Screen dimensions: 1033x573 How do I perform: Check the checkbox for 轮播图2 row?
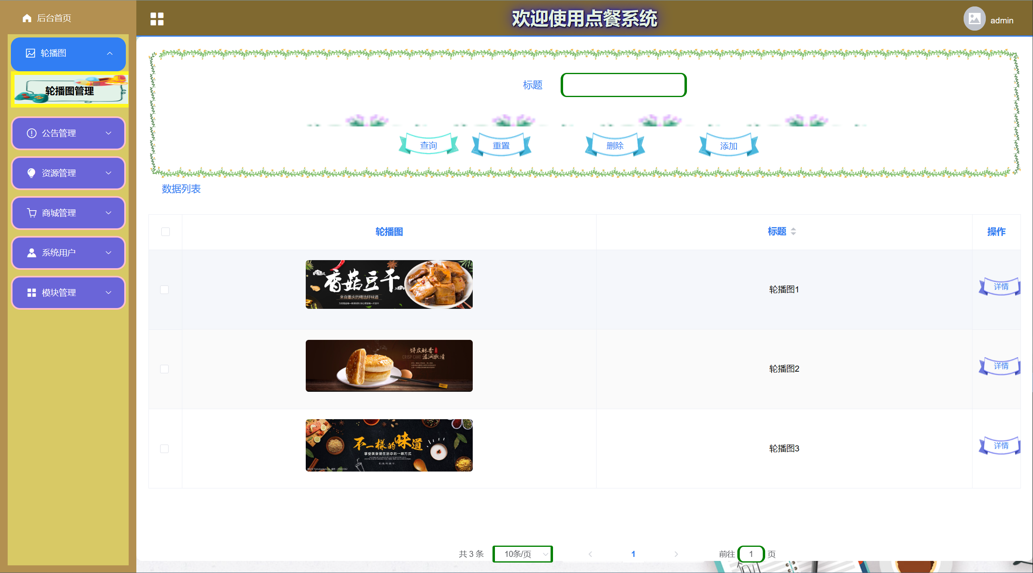pos(165,368)
